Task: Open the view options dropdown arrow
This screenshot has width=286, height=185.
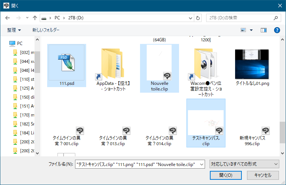Action: pos(251,30)
